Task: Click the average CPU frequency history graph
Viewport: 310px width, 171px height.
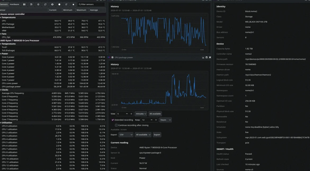Action: (x=159, y=33)
